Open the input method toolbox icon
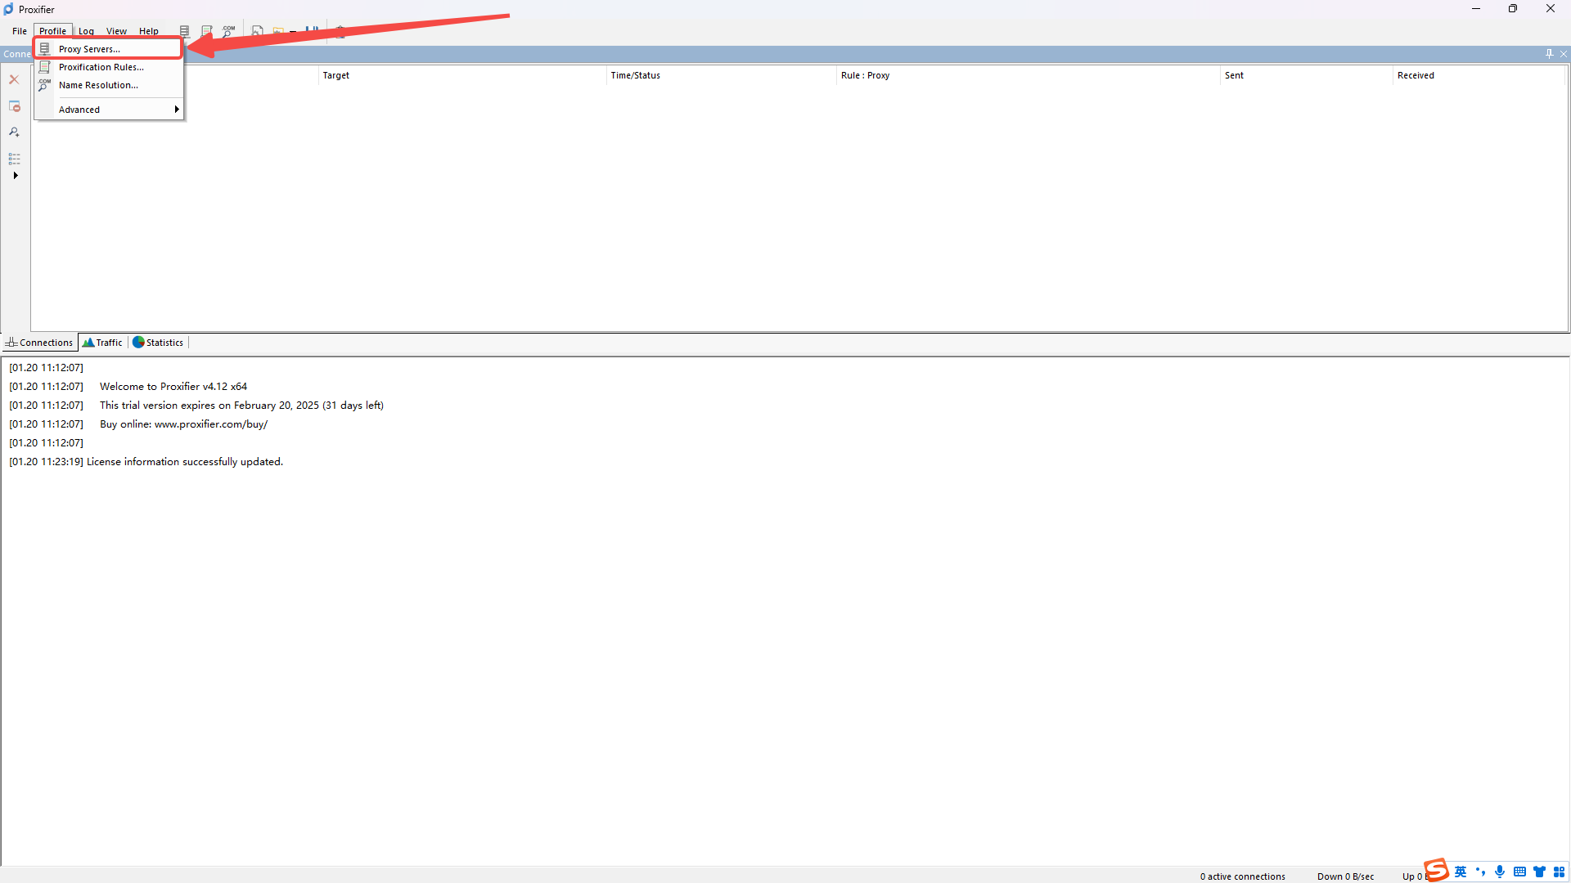Viewport: 1571px width, 883px height. pos(1560,872)
